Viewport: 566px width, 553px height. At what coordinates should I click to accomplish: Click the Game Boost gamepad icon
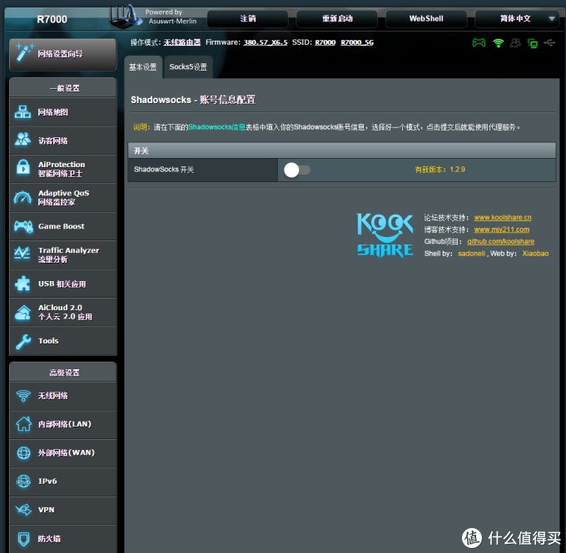(23, 226)
